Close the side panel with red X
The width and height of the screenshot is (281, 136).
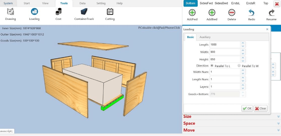click(277, 4)
